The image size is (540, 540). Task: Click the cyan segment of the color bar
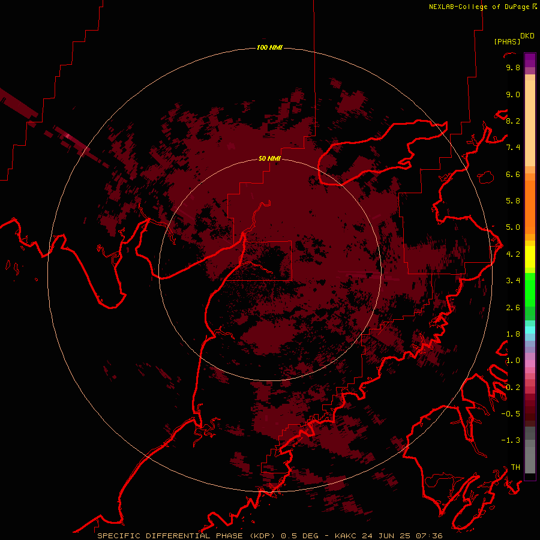point(530,329)
